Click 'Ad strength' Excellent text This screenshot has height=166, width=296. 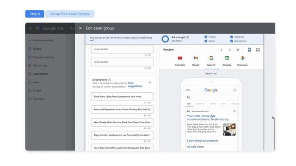click(x=177, y=41)
